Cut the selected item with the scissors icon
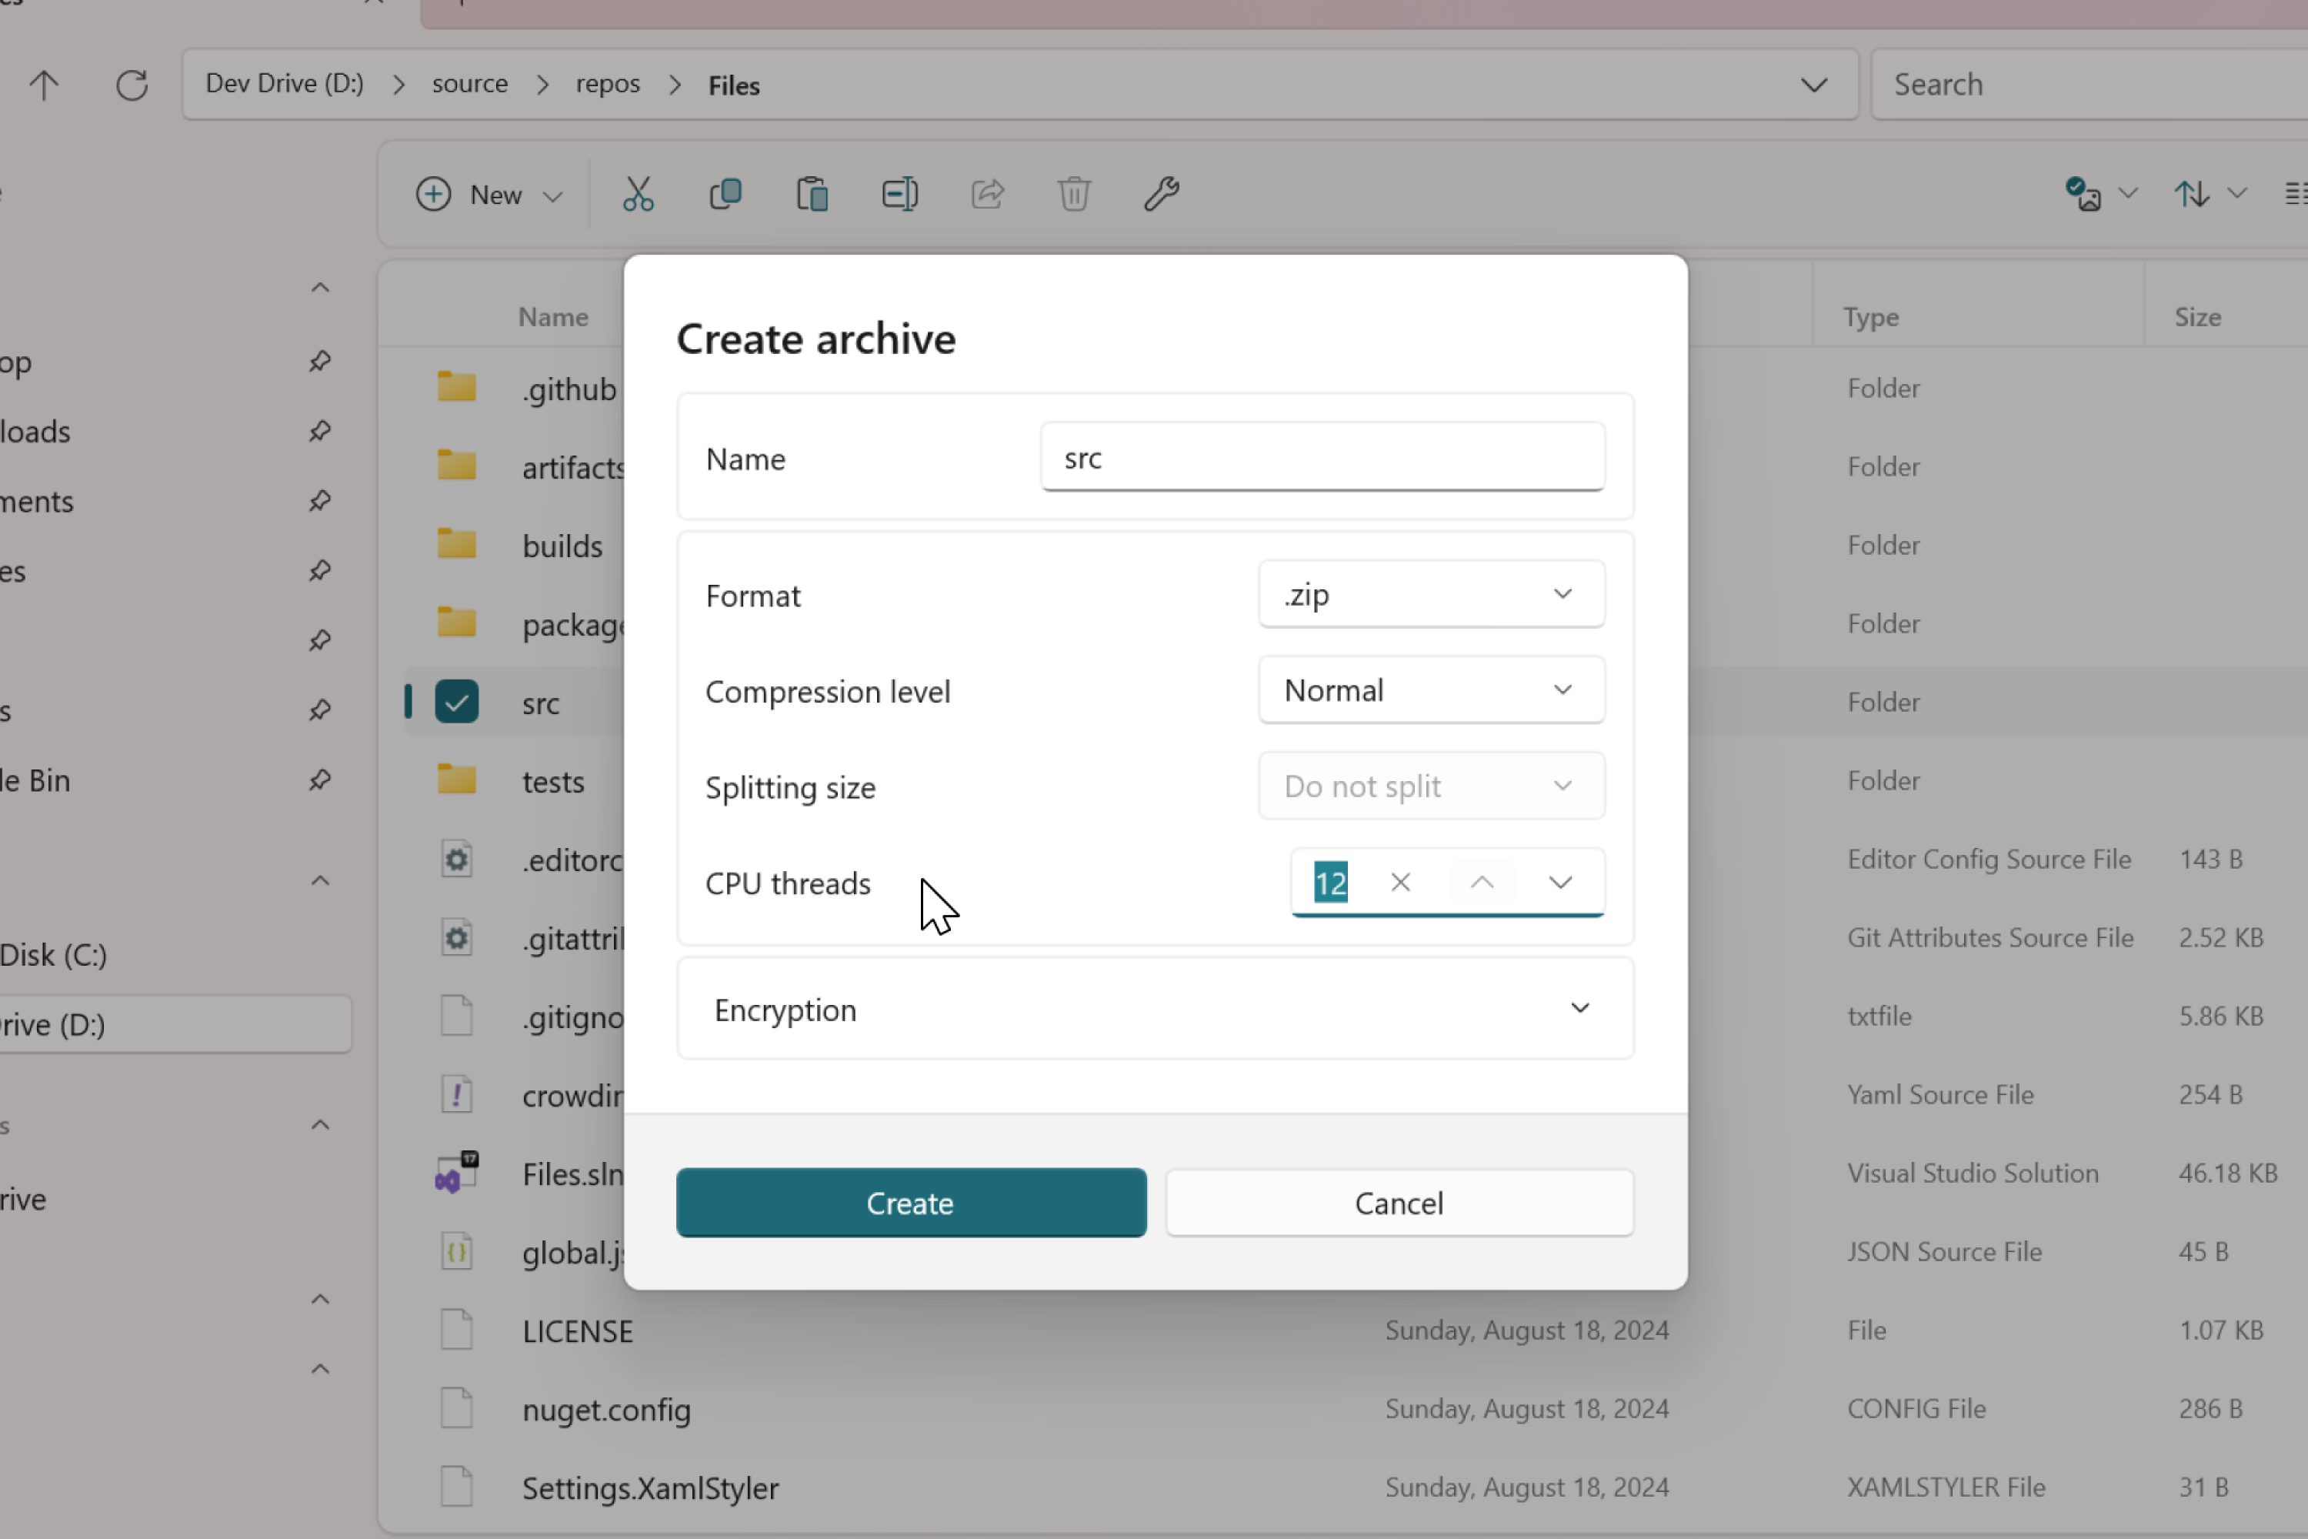 click(638, 193)
